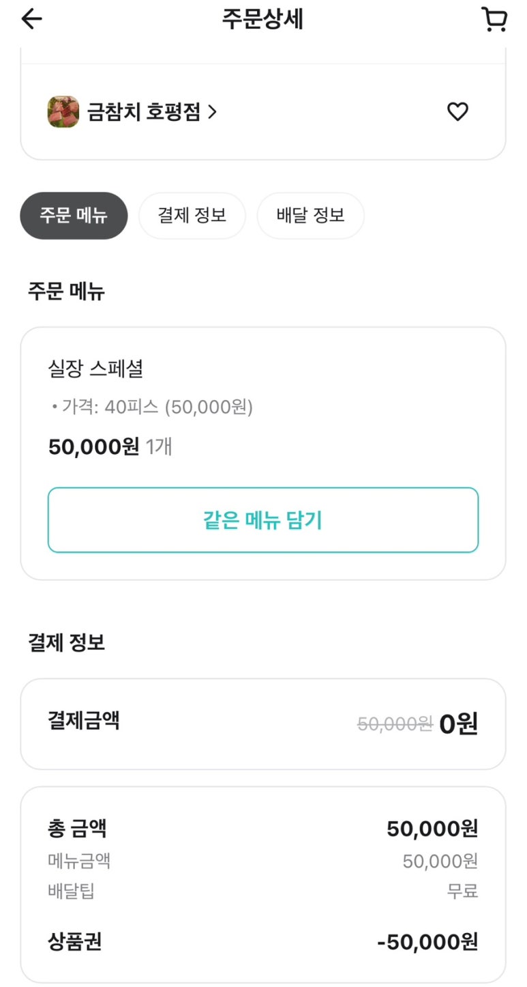The image size is (527, 987).
Task: Open the 금참치 호평점 store page link
Action: 144,112
